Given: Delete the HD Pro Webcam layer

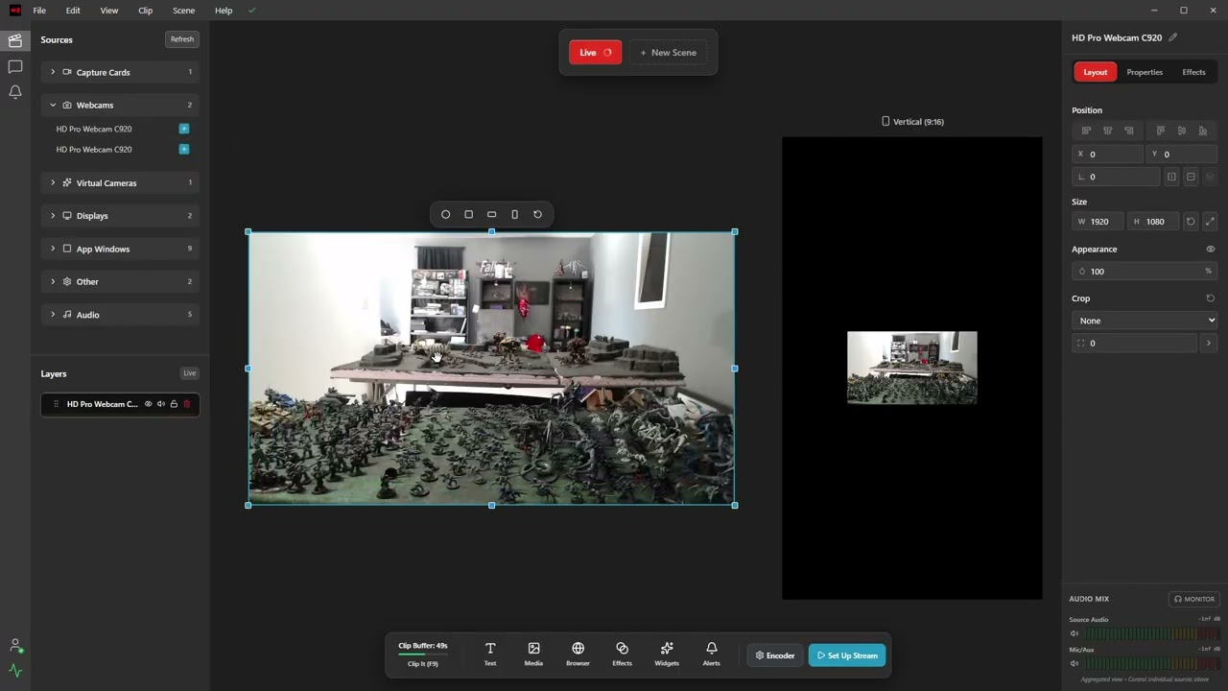Looking at the screenshot, I should tap(187, 404).
